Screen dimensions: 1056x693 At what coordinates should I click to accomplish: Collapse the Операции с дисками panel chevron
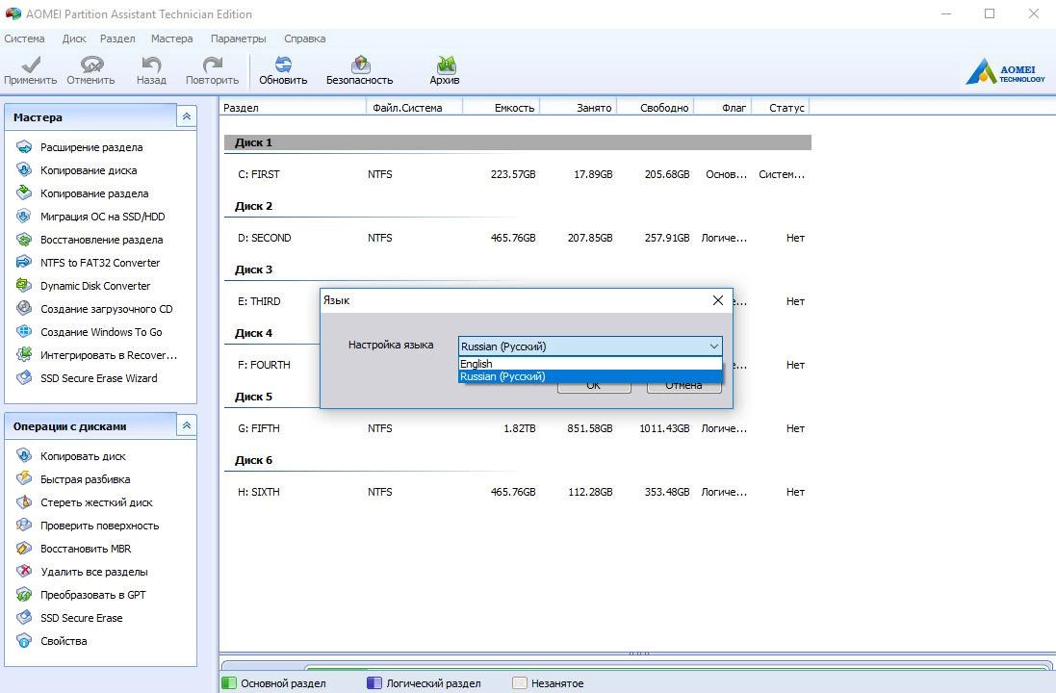pos(187,425)
